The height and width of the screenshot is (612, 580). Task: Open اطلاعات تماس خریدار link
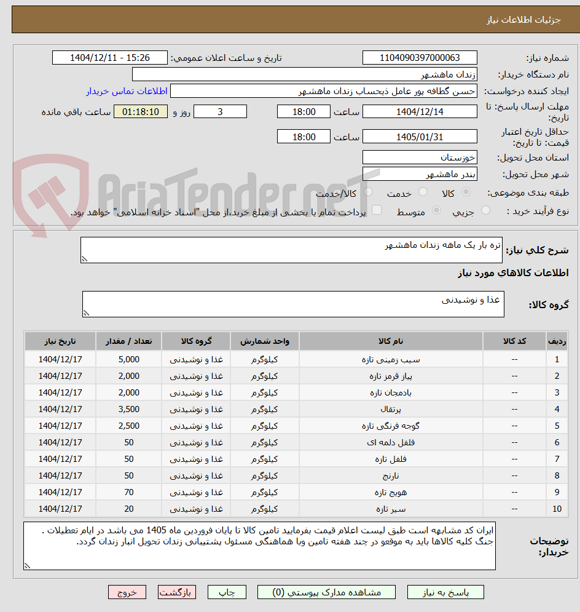point(127,91)
